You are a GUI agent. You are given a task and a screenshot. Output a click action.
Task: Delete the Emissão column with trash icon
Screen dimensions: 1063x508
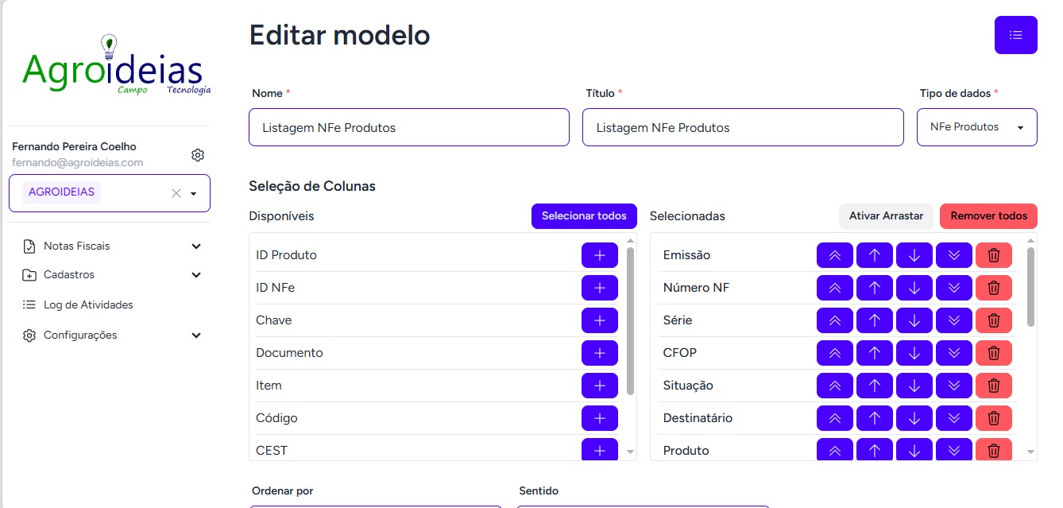point(993,255)
